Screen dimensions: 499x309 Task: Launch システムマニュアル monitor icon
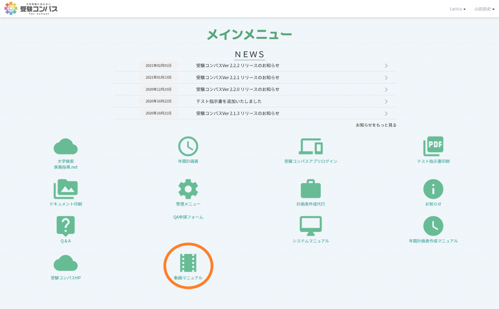coord(310,226)
